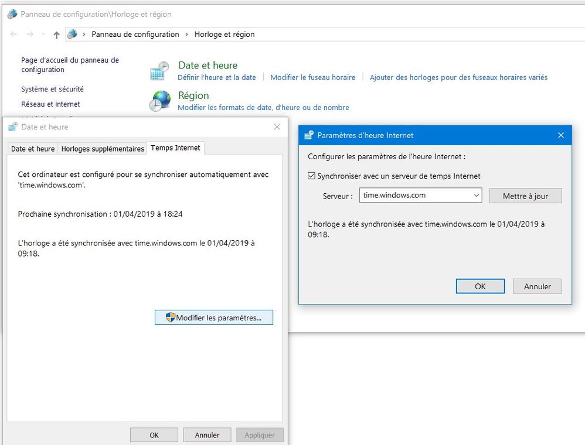Confirm with OK in Internet time settings
Image resolution: width=585 pixels, height=445 pixels.
click(479, 286)
